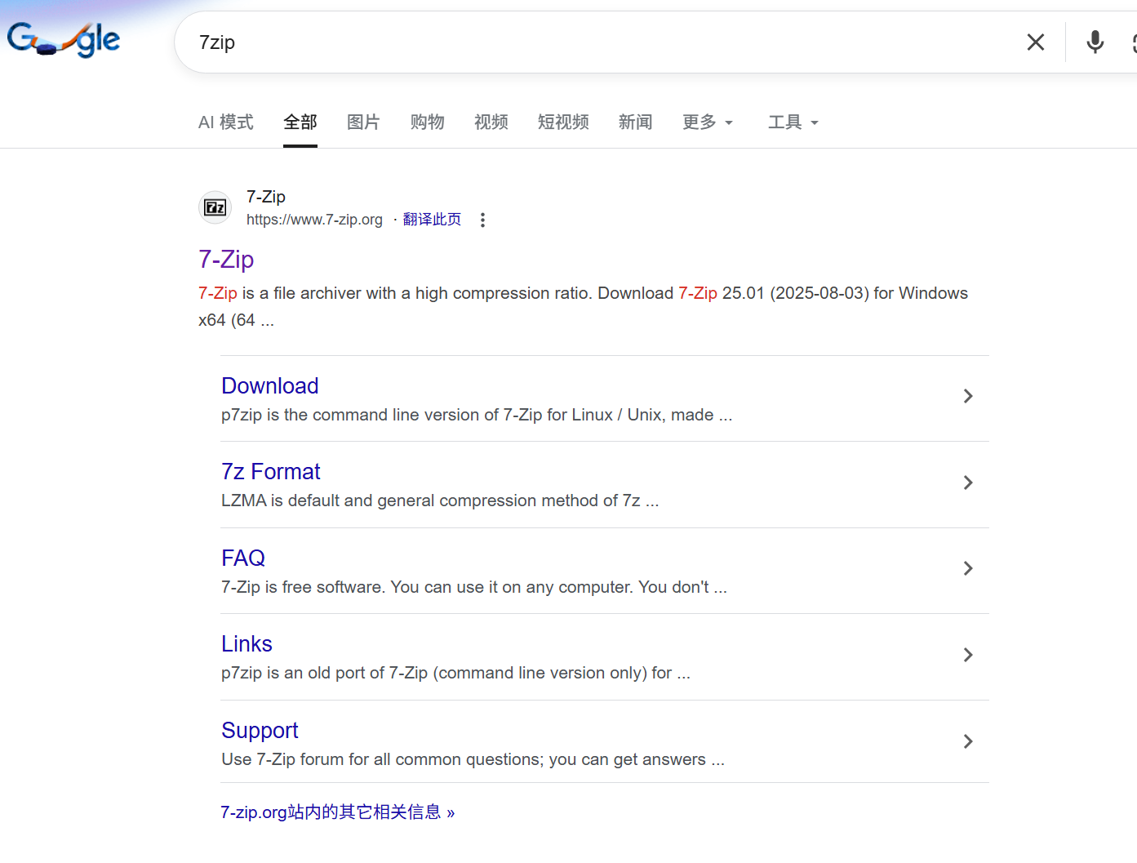Open 7-zip.org站内的其它相关信息 link
The width and height of the screenshot is (1137, 863).
338,812
